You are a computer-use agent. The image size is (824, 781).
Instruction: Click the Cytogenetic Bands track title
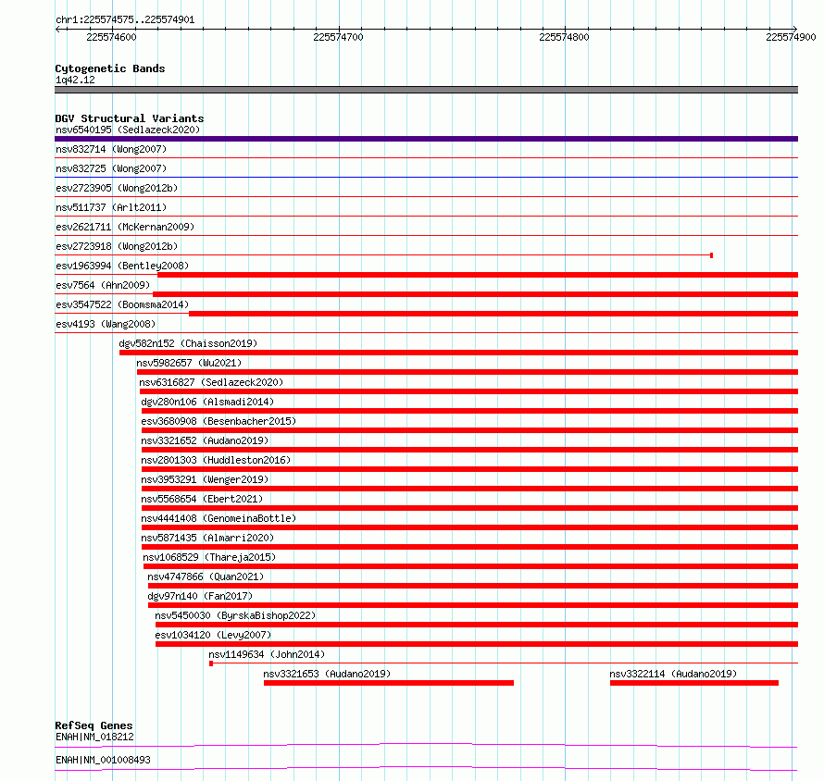110,68
